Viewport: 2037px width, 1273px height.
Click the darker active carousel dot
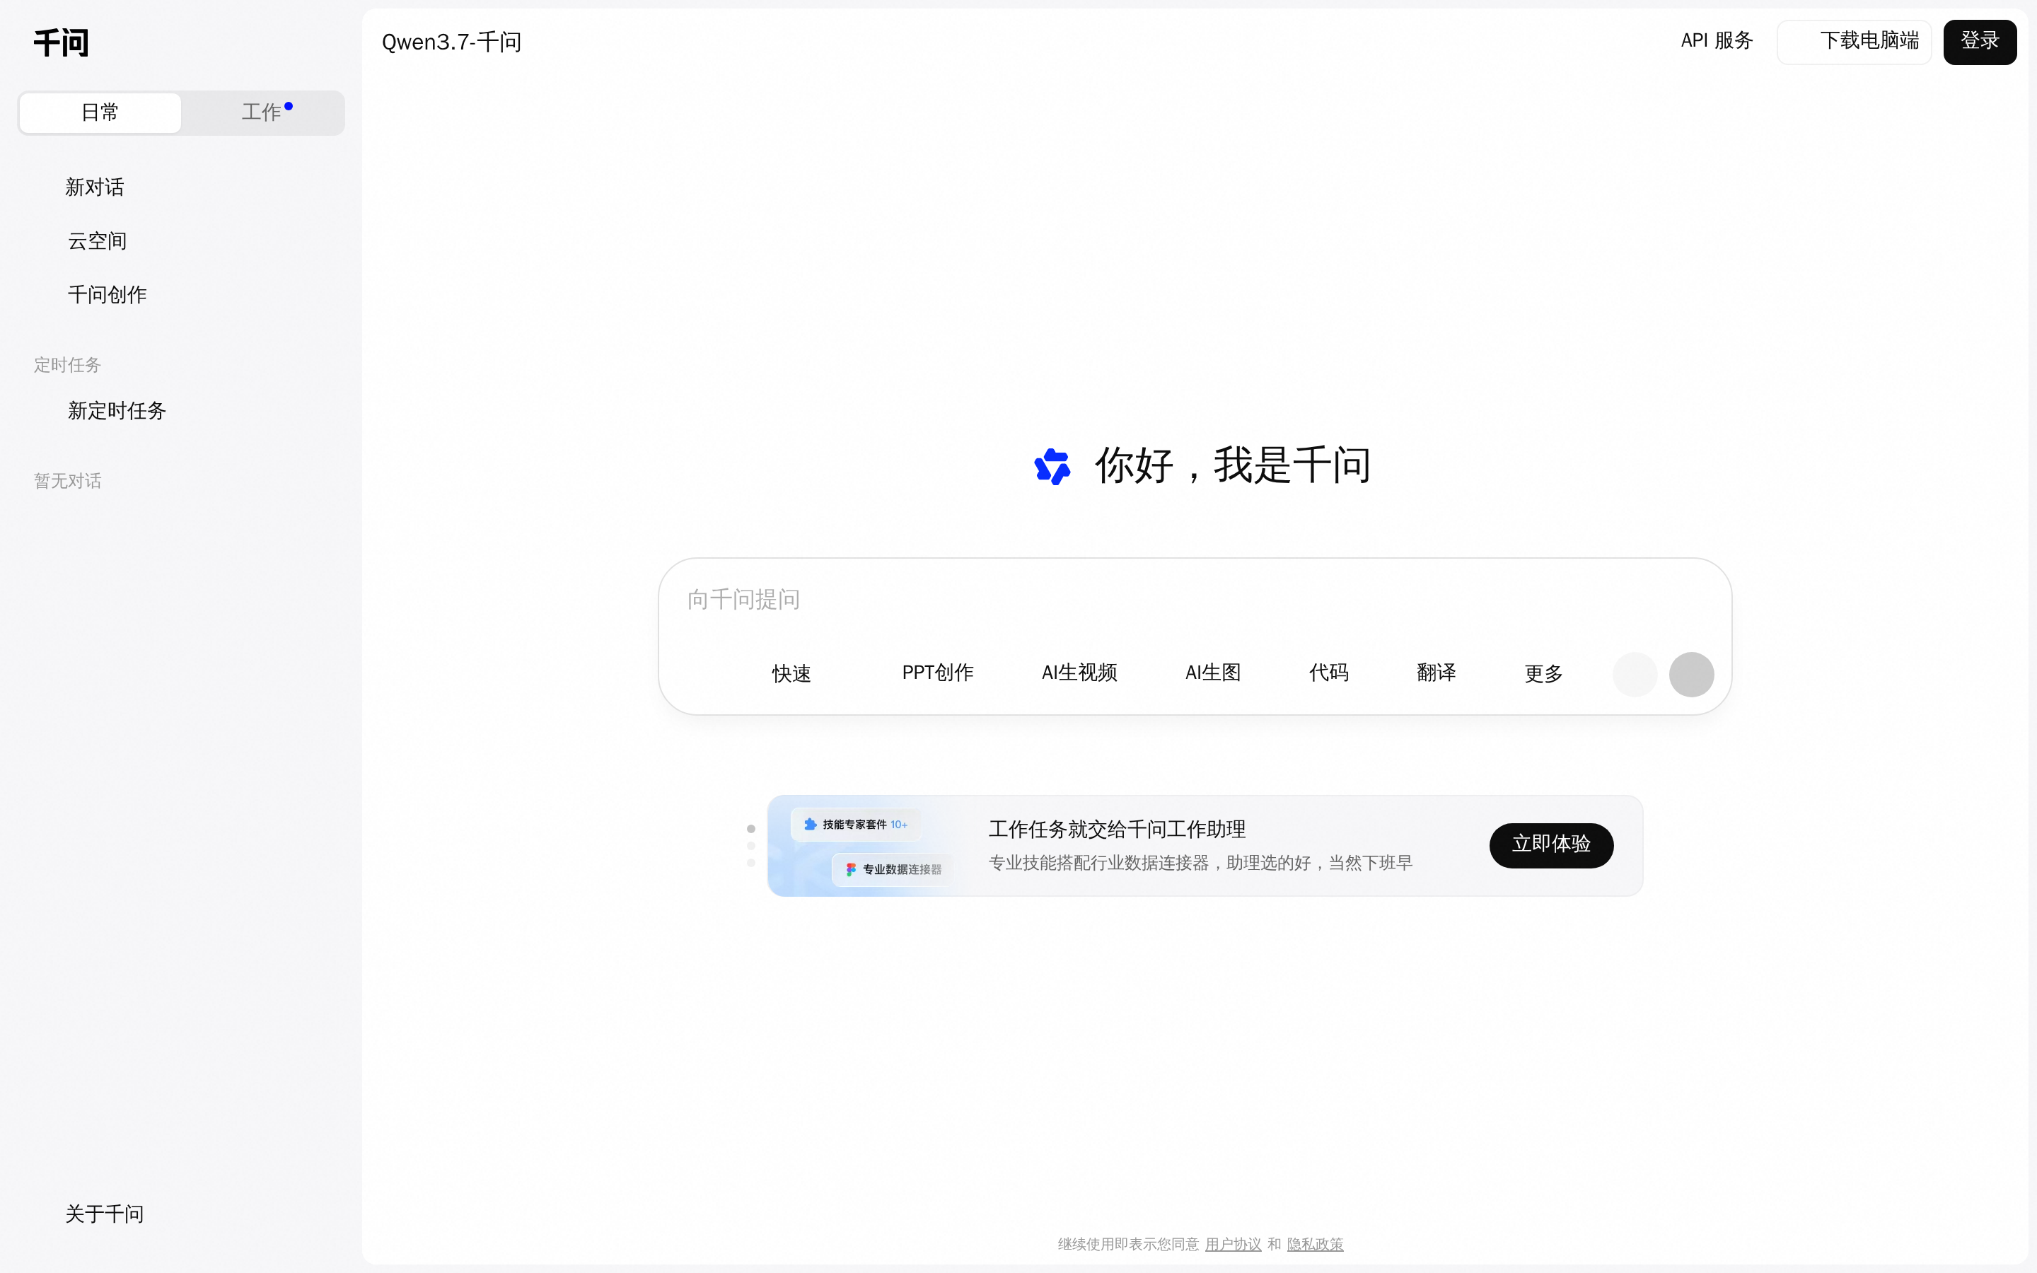751,828
